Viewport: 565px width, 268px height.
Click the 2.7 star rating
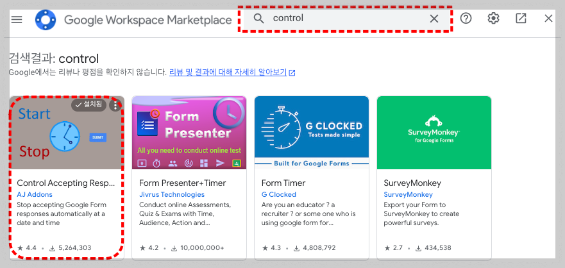[x=394, y=248]
